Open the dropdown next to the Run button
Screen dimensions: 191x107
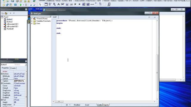pos(23,5)
